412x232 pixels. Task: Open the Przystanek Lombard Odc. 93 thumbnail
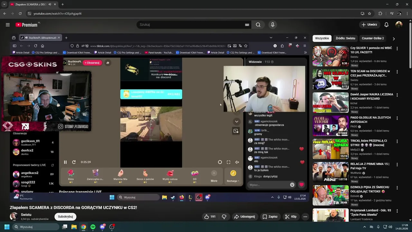(331, 215)
